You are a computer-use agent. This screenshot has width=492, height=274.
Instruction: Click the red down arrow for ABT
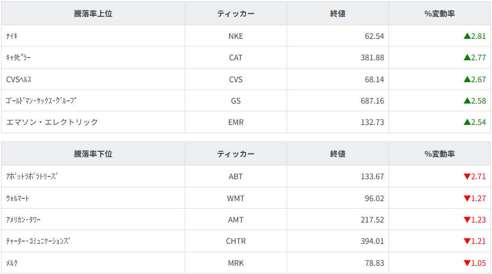point(467,176)
